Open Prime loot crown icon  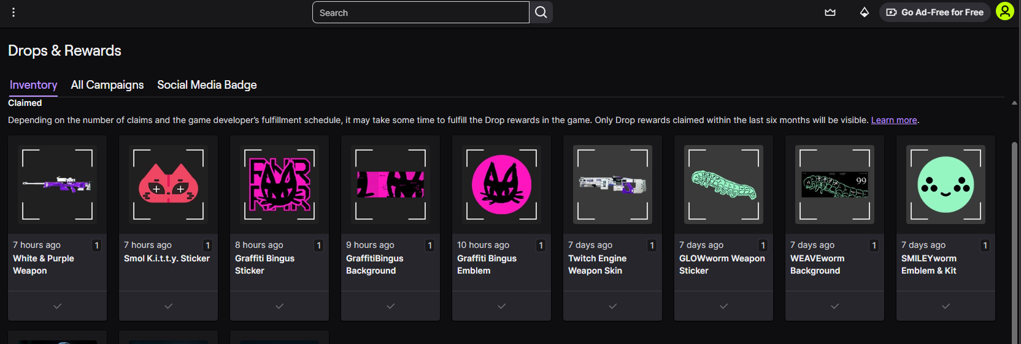pyautogui.click(x=830, y=12)
